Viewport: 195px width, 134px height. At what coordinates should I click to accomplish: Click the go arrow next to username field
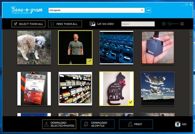click(148, 10)
